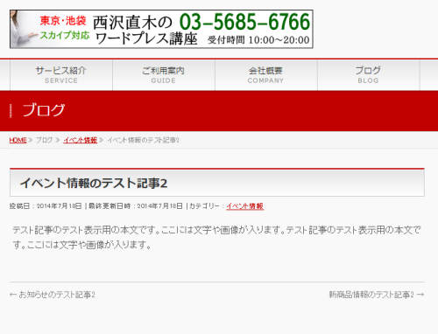Screen dimensions: 438x334
Task: Click the breadcrumb arrow after イベント情報 link
Action: [101, 140]
